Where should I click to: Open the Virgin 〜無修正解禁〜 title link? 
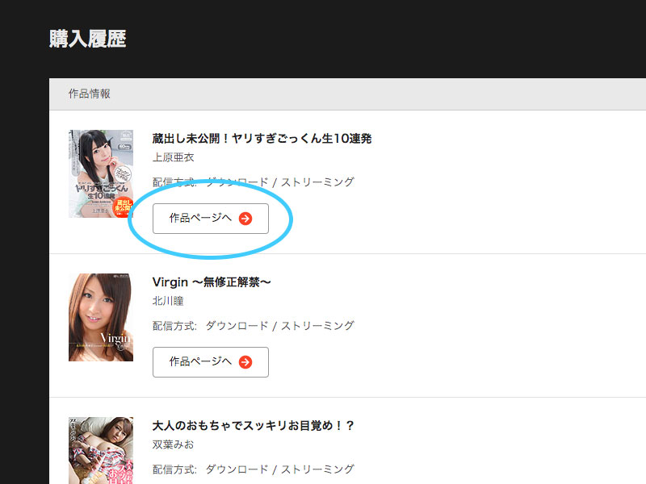click(212, 282)
